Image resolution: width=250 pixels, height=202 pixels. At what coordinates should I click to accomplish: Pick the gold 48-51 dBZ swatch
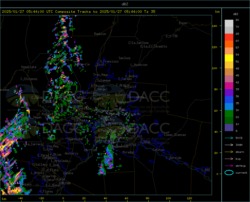coord(229,65)
